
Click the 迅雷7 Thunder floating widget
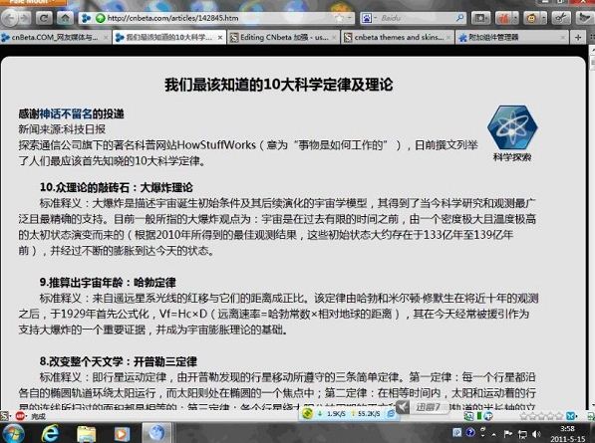tap(423, 407)
